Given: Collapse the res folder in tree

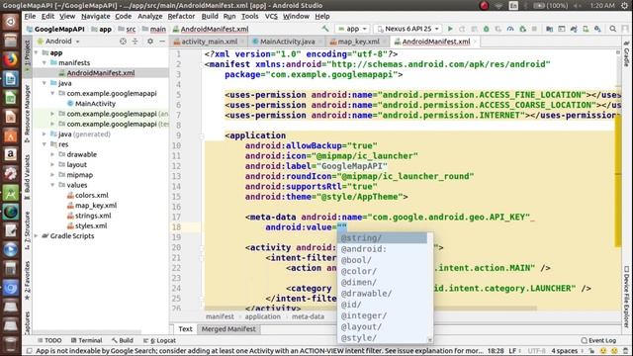Looking at the screenshot, I should tap(45, 144).
